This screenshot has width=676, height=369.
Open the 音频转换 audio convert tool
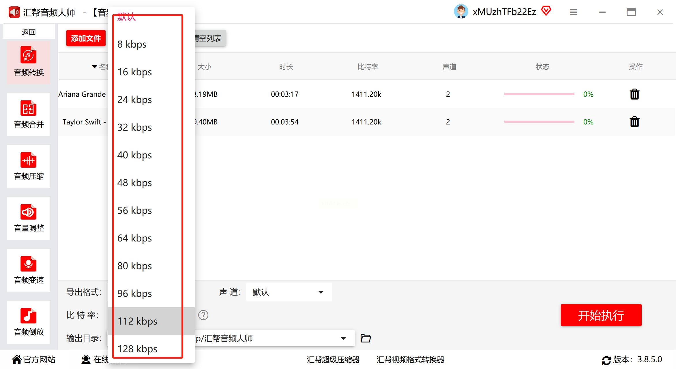click(x=29, y=62)
